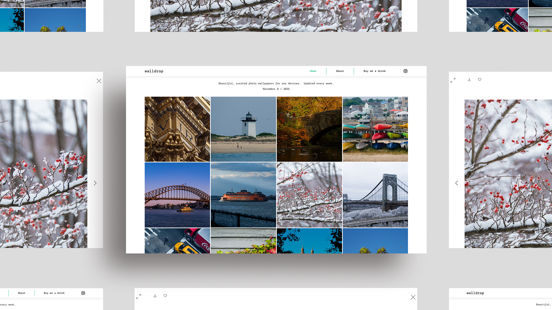The image size is (552, 310).
Task: Click download icon in bottom center panel
Action: pyautogui.click(x=155, y=296)
